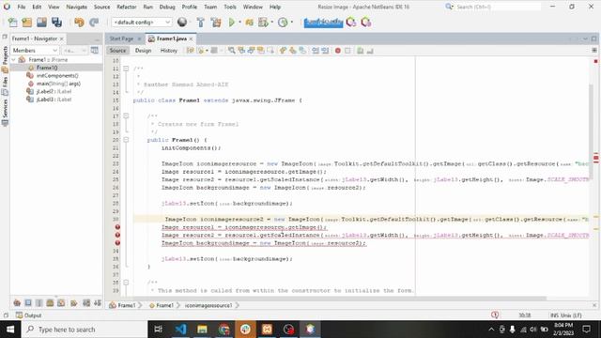Open File Explorer from taskbar

pos(202,330)
